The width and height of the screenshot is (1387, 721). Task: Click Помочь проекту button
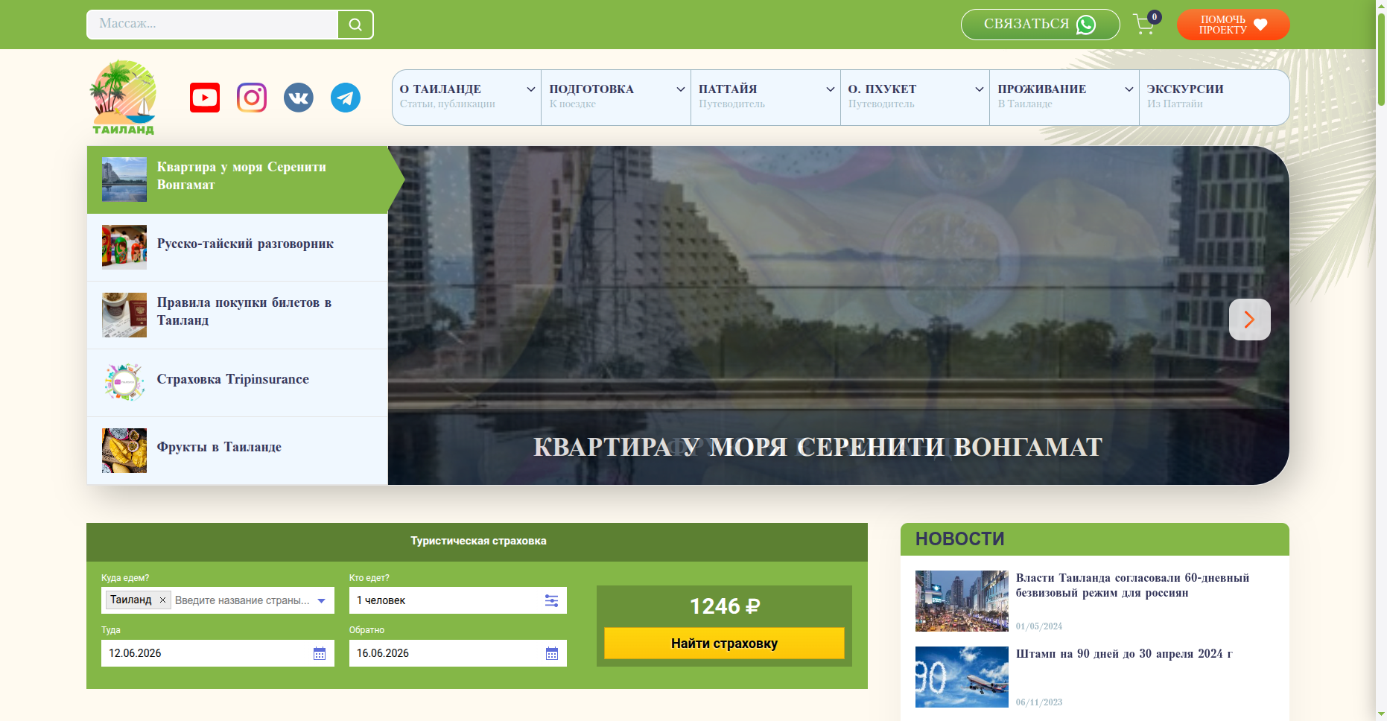pyautogui.click(x=1234, y=25)
